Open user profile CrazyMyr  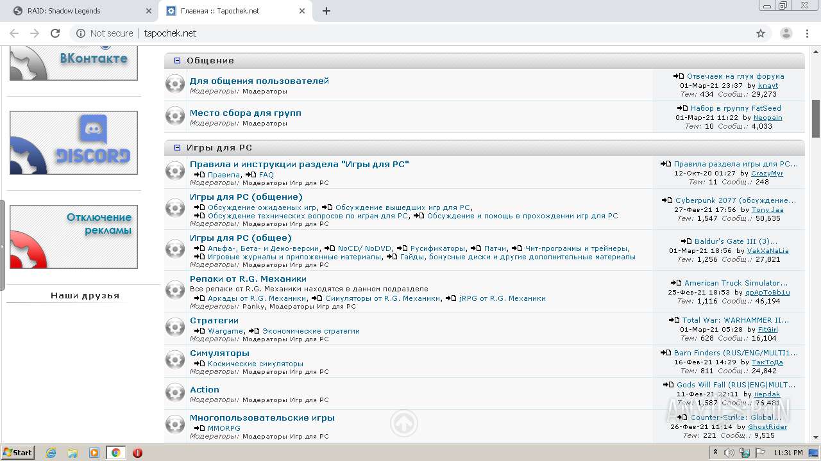click(x=767, y=174)
